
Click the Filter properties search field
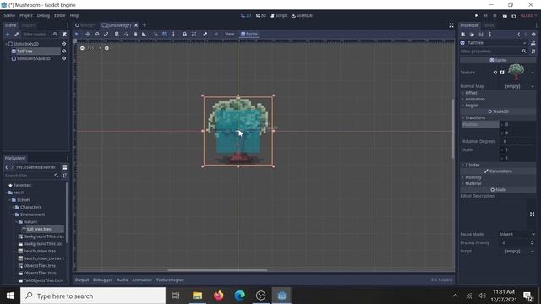(x=494, y=52)
